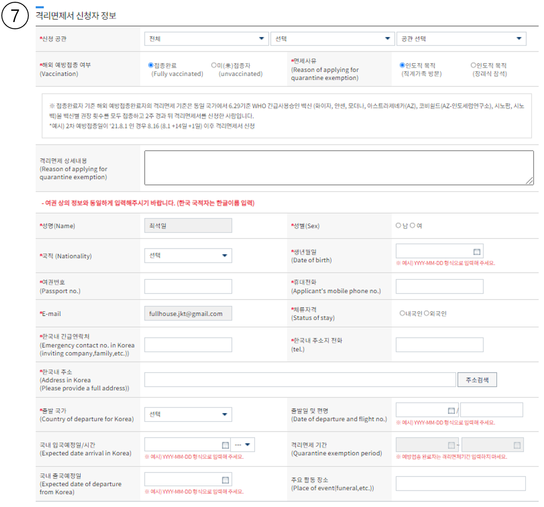Choose 남 (male) for Sex
This screenshot has width=544, height=507.
(398, 225)
